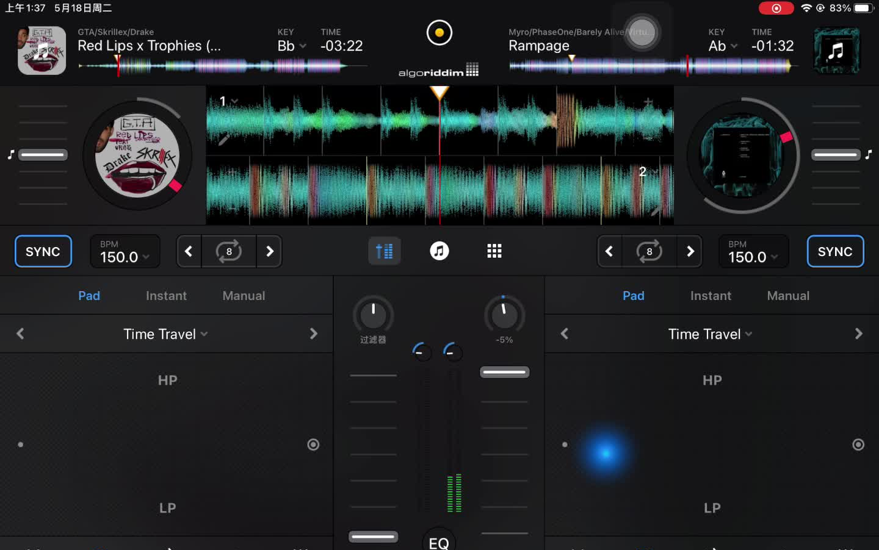Select next effect on left FX pad
This screenshot has height=550, width=879.
(x=314, y=334)
